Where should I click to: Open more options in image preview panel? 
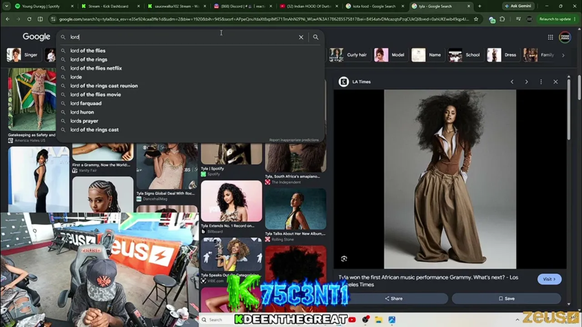pos(541,82)
